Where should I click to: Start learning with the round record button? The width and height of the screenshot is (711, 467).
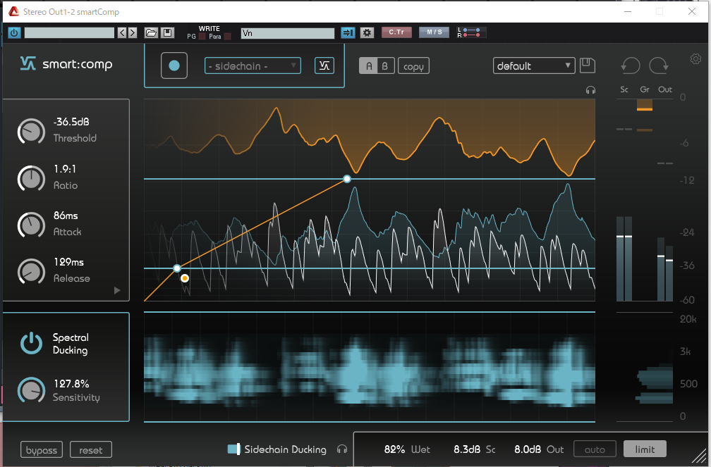click(174, 66)
